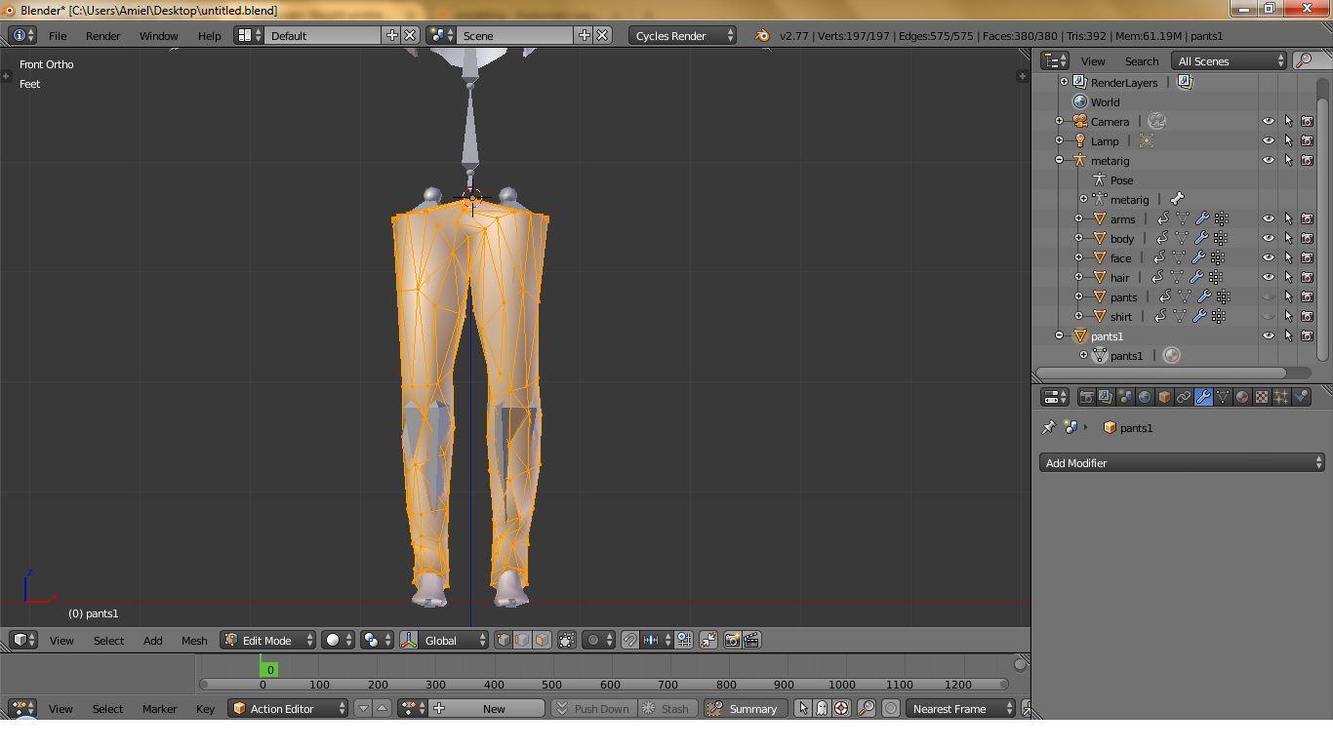Show the hidden pants object with its eye icon
The width and height of the screenshot is (1333, 749).
tap(1269, 296)
